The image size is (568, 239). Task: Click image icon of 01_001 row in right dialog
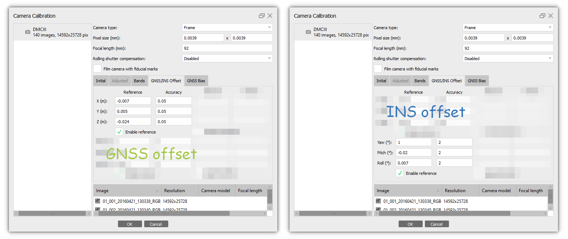coord(378,201)
